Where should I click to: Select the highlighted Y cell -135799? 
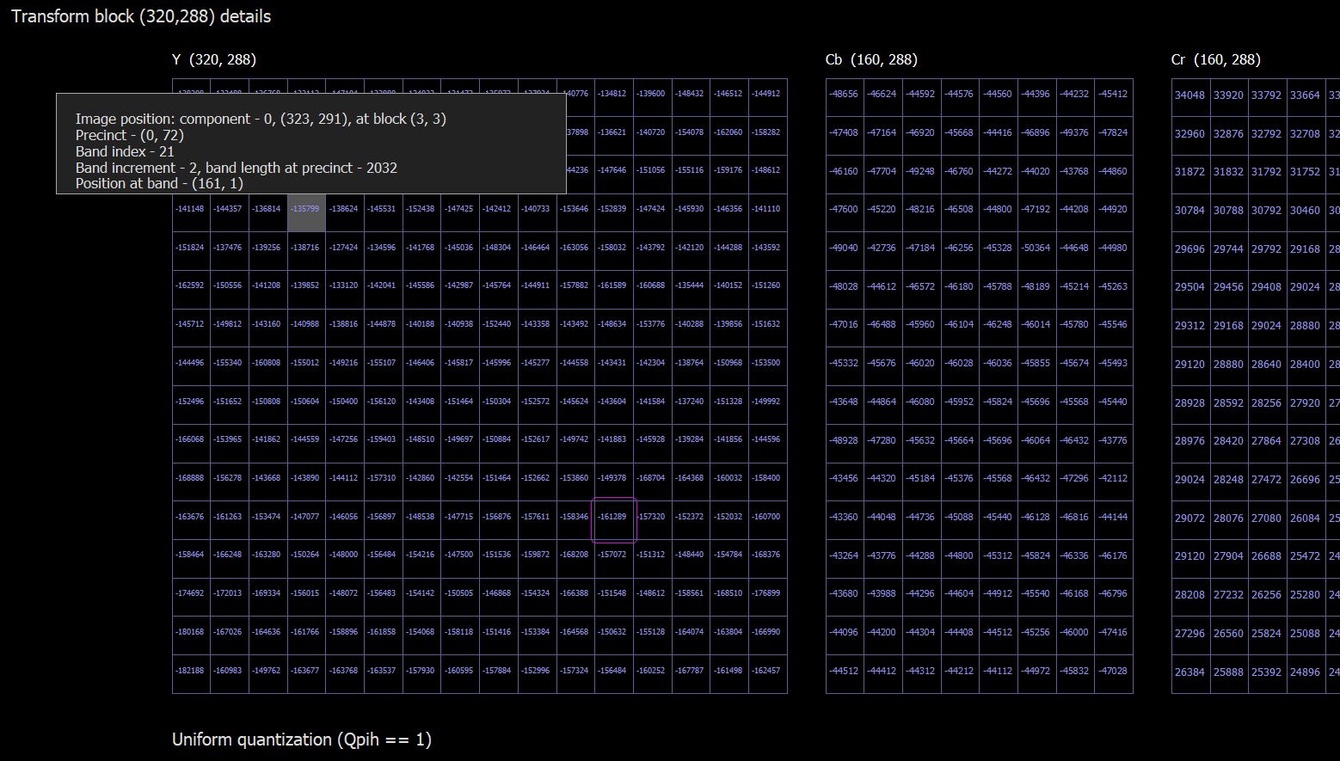pyautogui.click(x=306, y=209)
